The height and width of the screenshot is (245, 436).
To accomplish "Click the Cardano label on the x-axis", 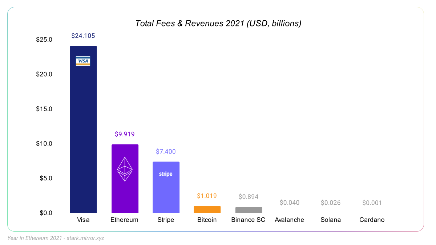I will (372, 220).
